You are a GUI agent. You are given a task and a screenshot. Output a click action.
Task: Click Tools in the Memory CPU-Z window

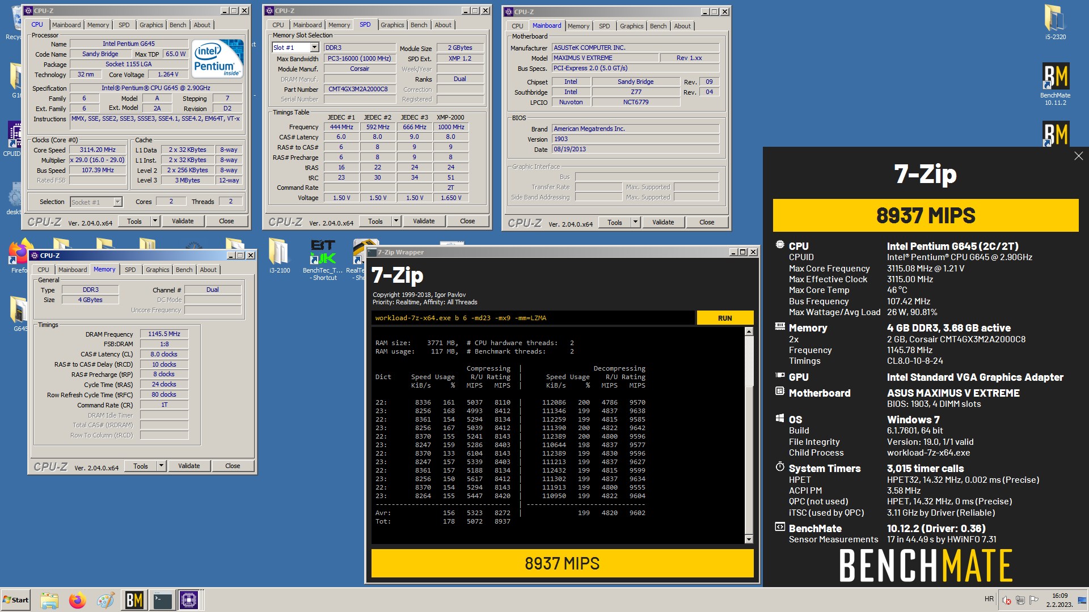tap(141, 466)
